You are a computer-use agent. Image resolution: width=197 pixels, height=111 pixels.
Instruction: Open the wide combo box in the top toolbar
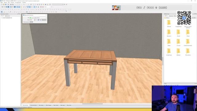click(x=58, y=5)
